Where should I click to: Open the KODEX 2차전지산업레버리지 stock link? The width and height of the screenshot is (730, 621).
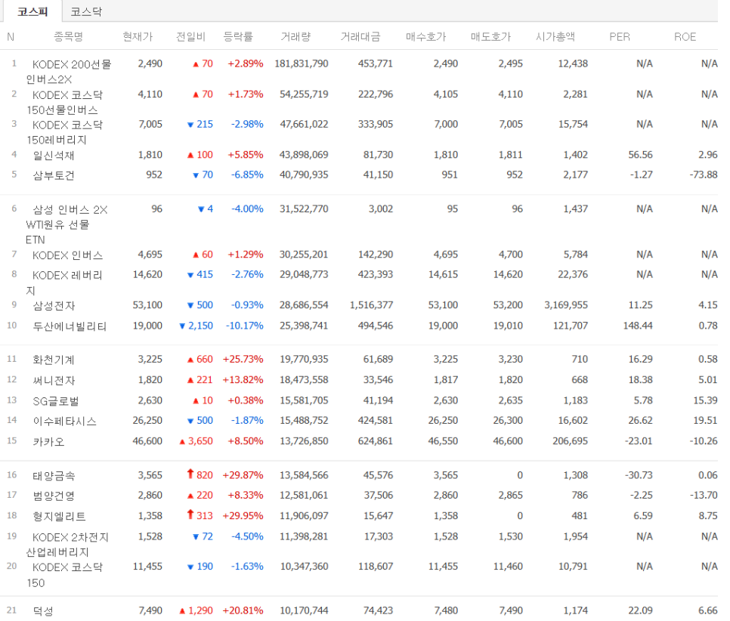point(67,545)
